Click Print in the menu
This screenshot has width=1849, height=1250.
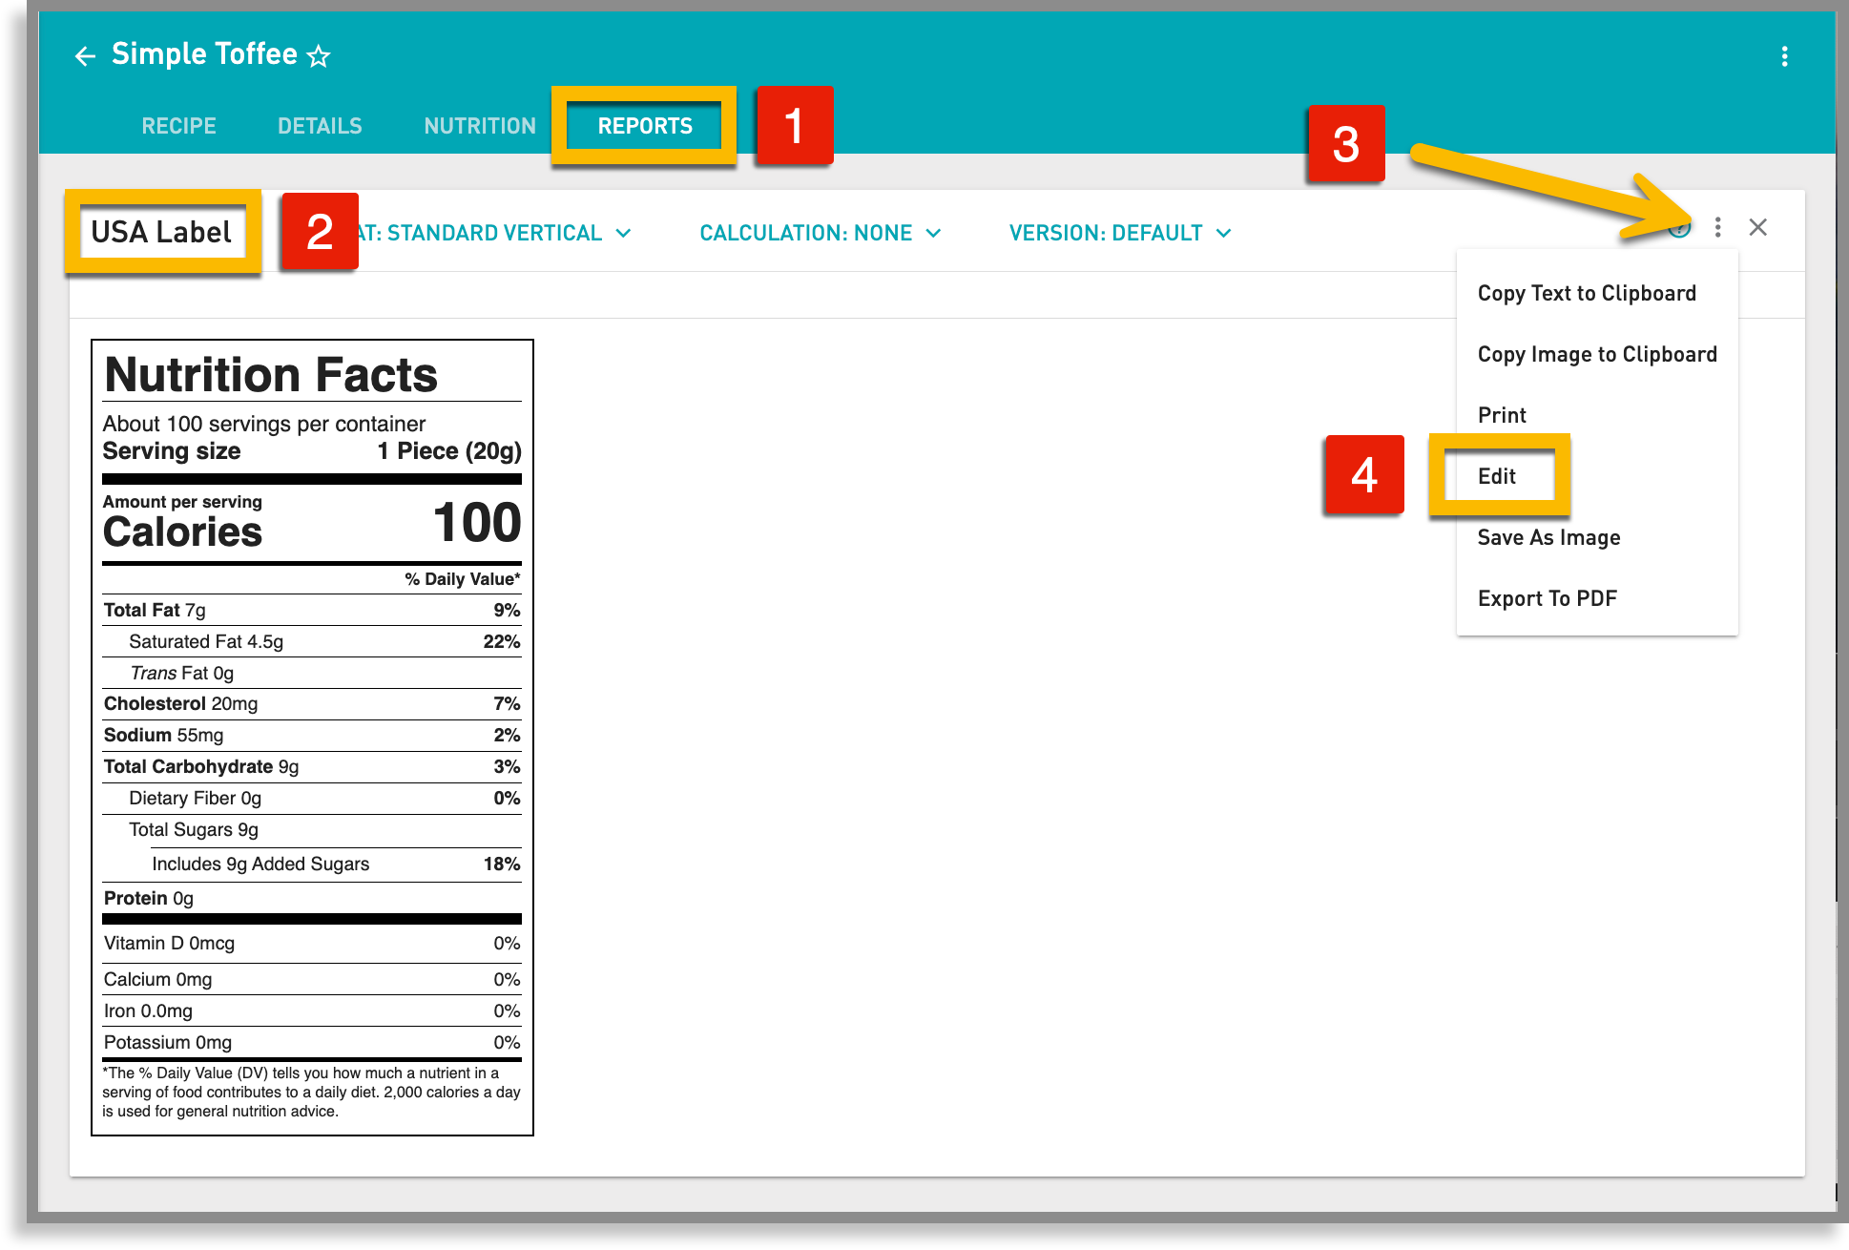coord(1501,414)
